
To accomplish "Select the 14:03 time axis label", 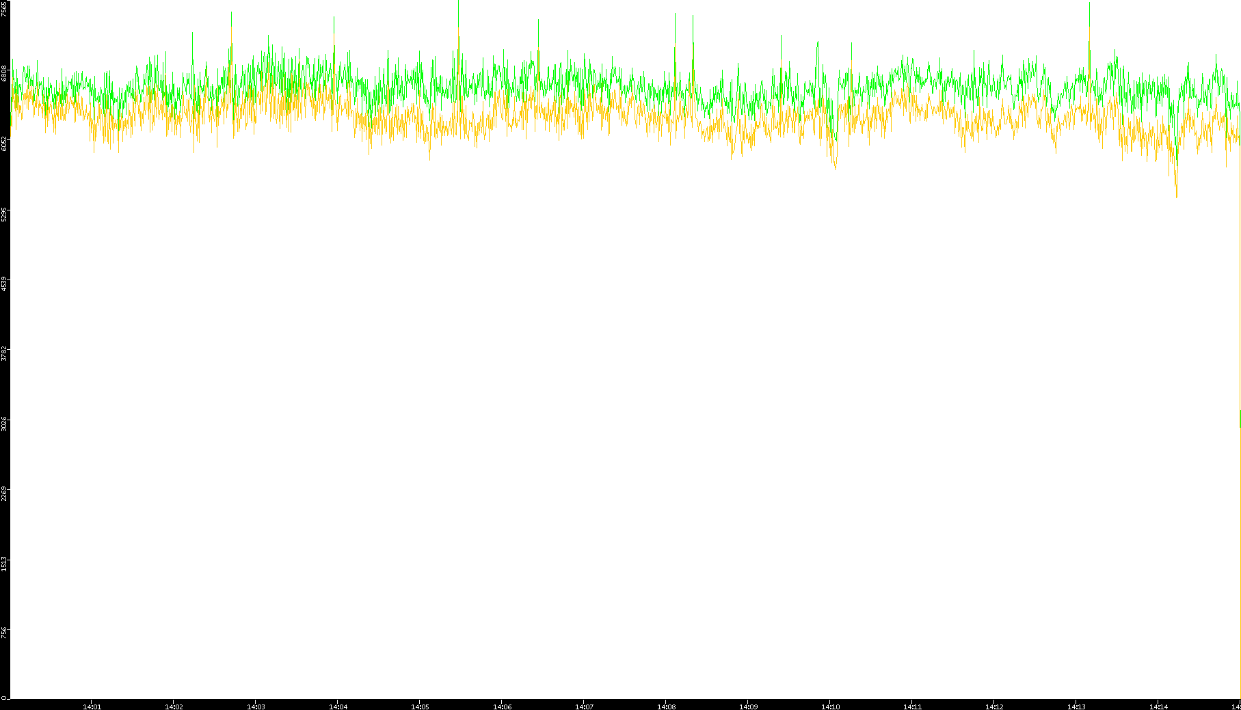I will 256,707.
